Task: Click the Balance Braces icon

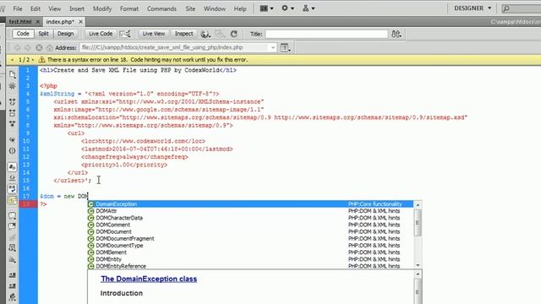Action: coord(13,150)
